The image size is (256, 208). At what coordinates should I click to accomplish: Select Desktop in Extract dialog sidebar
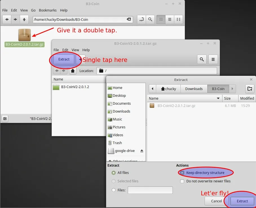(126, 95)
